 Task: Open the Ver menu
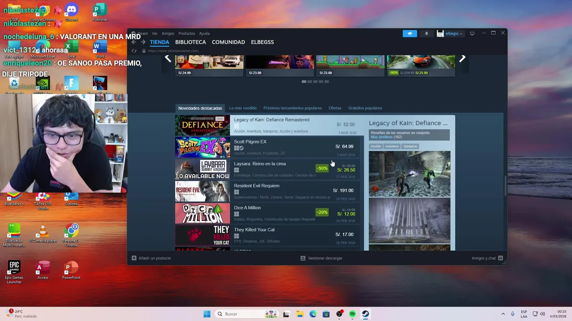[155, 33]
